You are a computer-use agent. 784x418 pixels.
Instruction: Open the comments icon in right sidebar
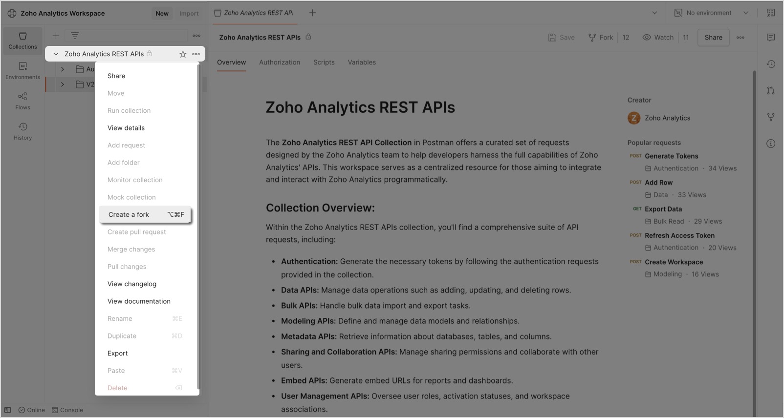tap(771, 38)
